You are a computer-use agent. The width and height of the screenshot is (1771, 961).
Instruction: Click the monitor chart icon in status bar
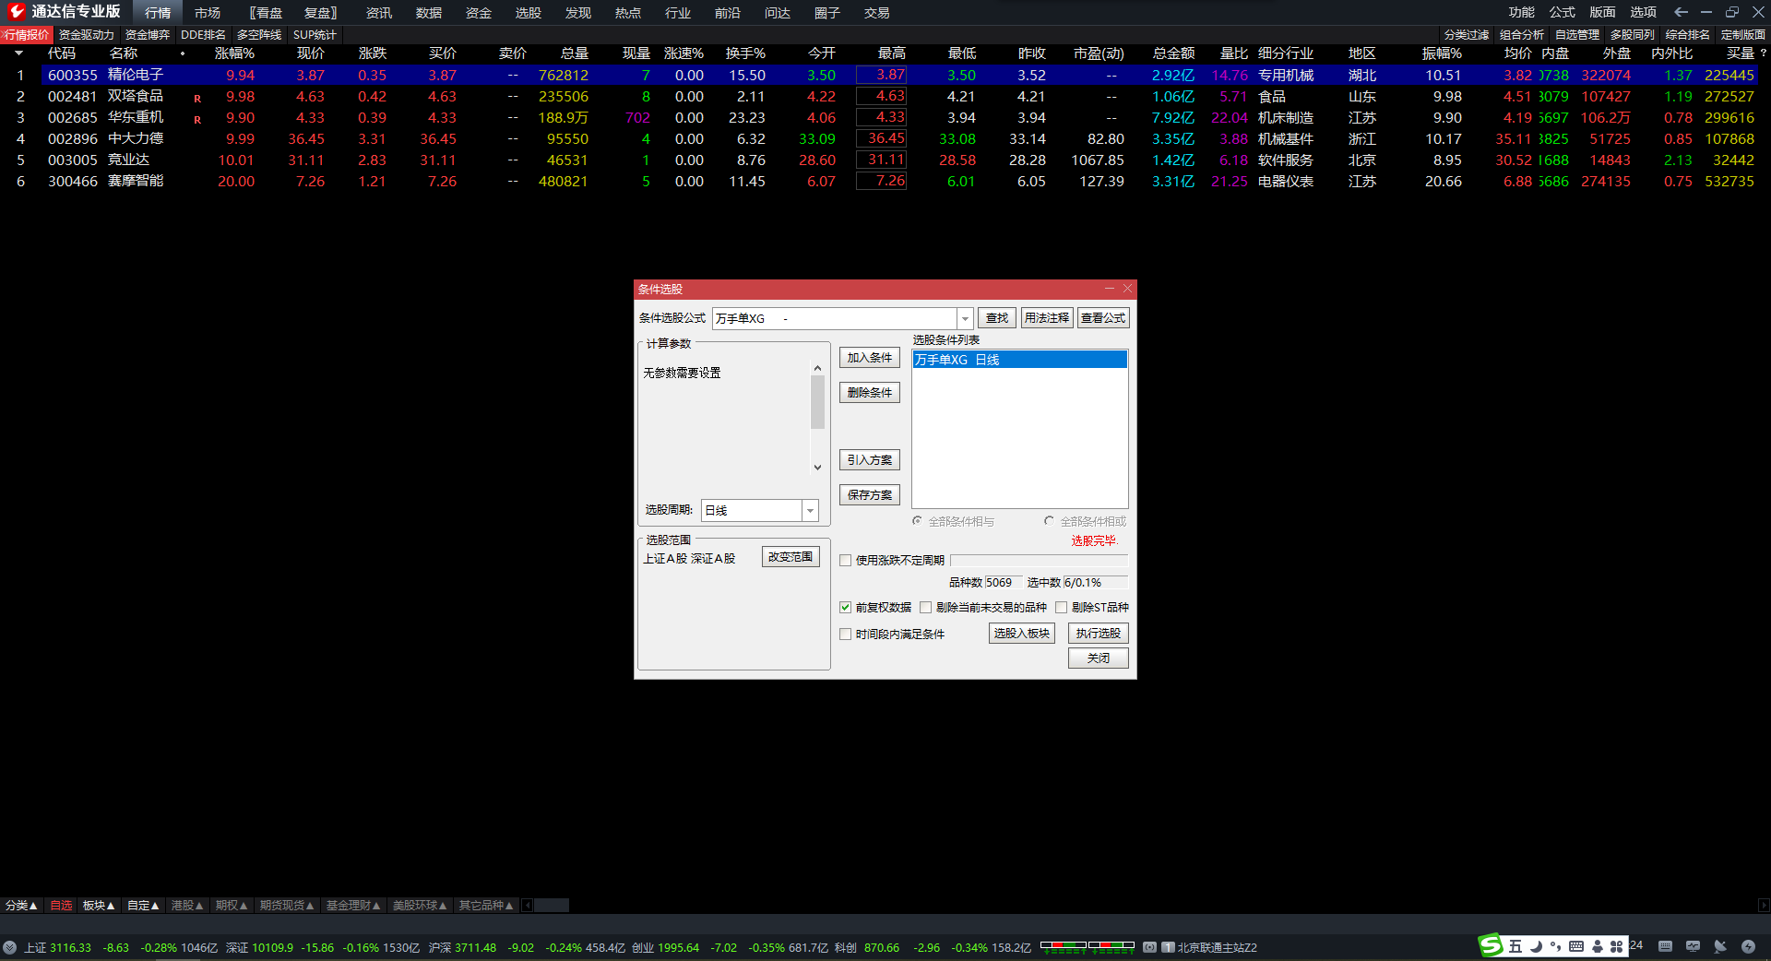coord(1693,946)
